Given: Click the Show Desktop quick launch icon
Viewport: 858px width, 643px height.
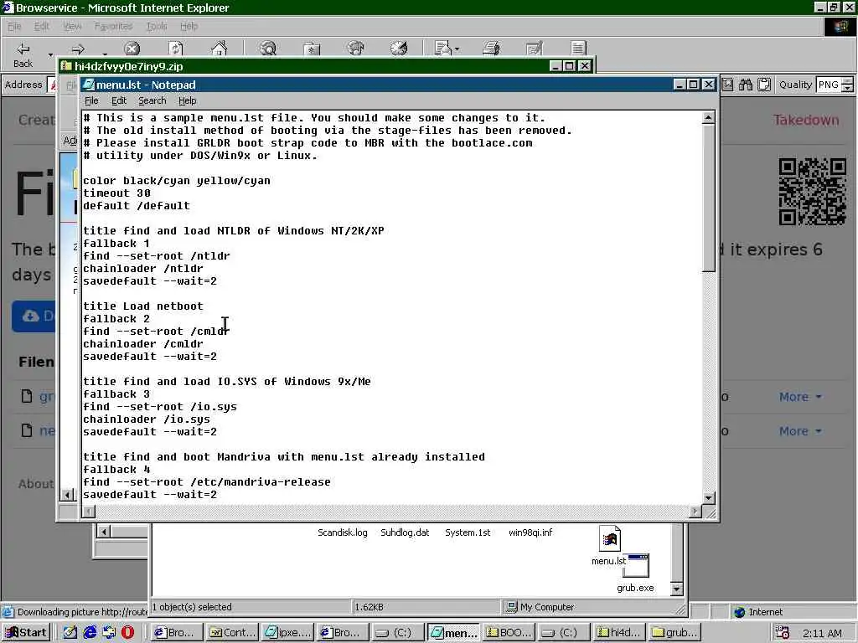Looking at the screenshot, I should tap(70, 632).
